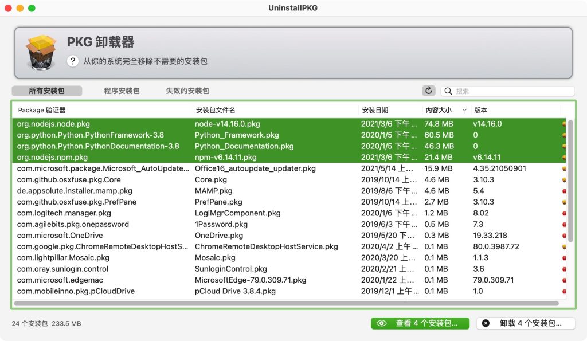Viewport: 587px width, 341px height.
Task: Click the X icon on uninstall button
Action: coord(486,323)
